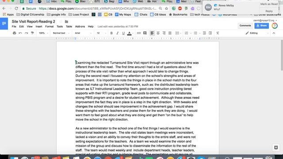Click the Redo arrow icon

click(x=27, y=33)
